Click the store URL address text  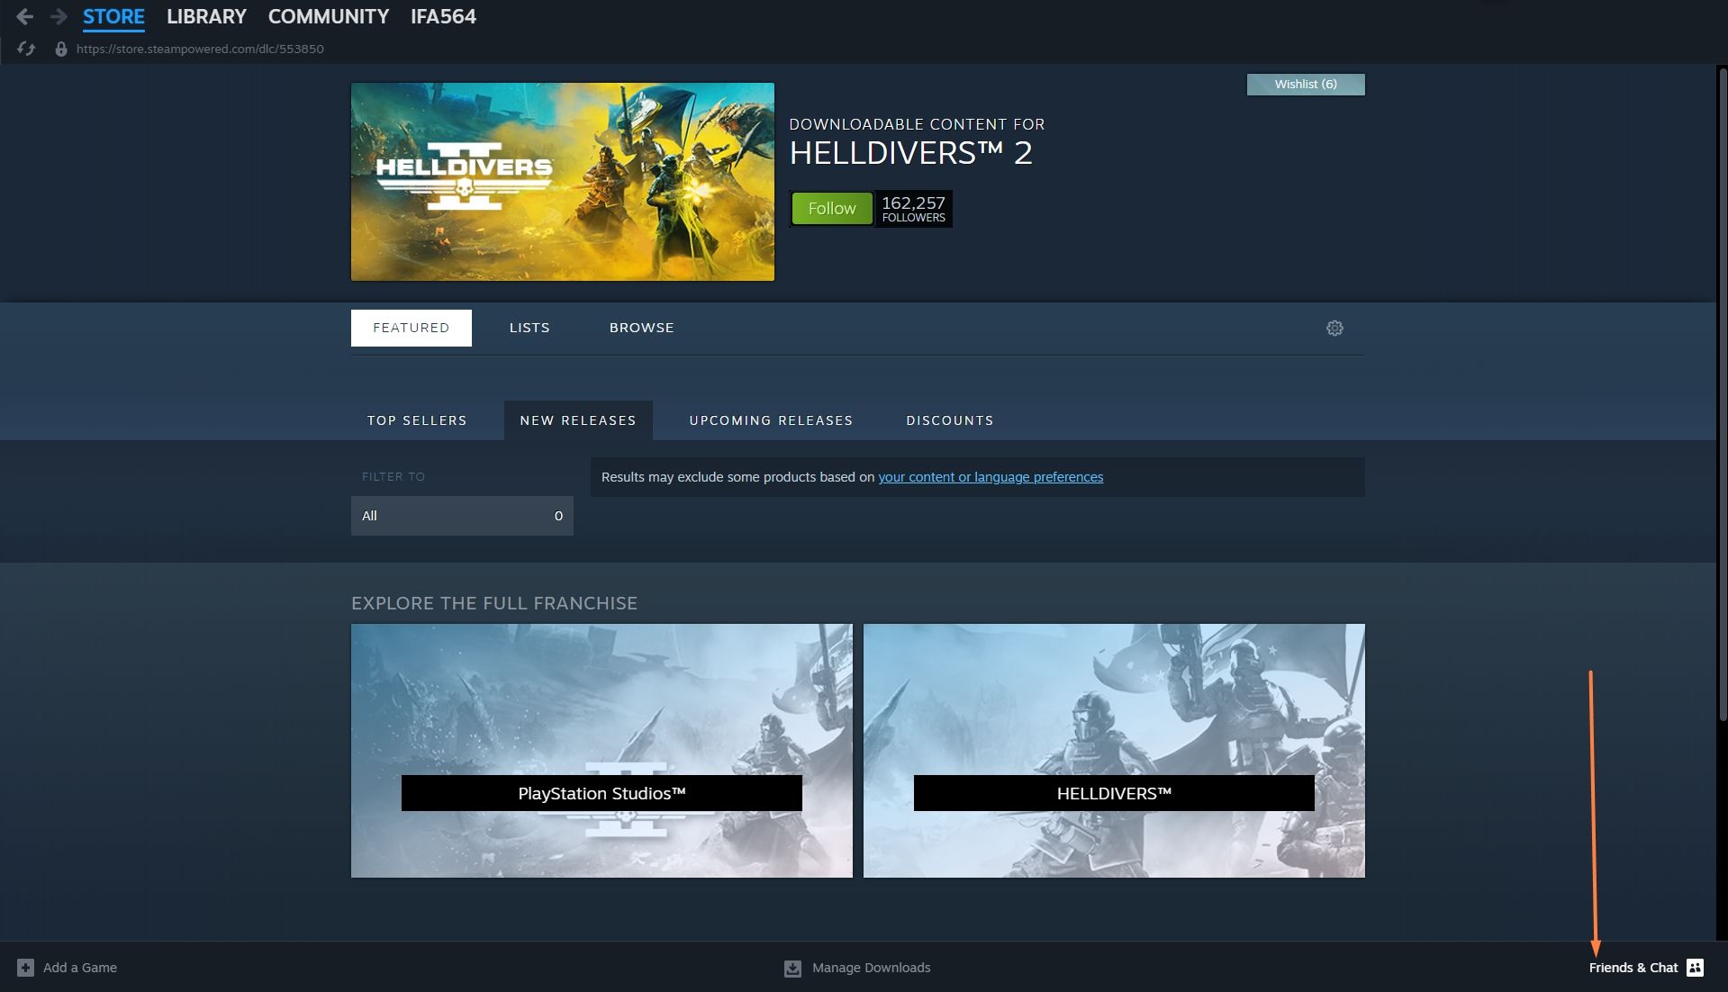[x=200, y=50]
